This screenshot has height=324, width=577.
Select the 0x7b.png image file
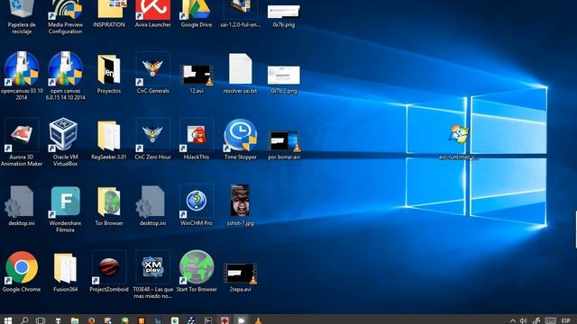[284, 16]
